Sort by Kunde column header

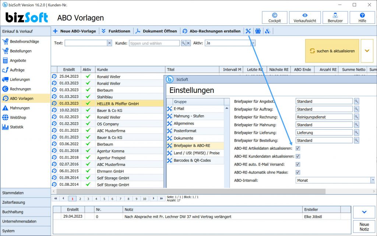pos(130,69)
